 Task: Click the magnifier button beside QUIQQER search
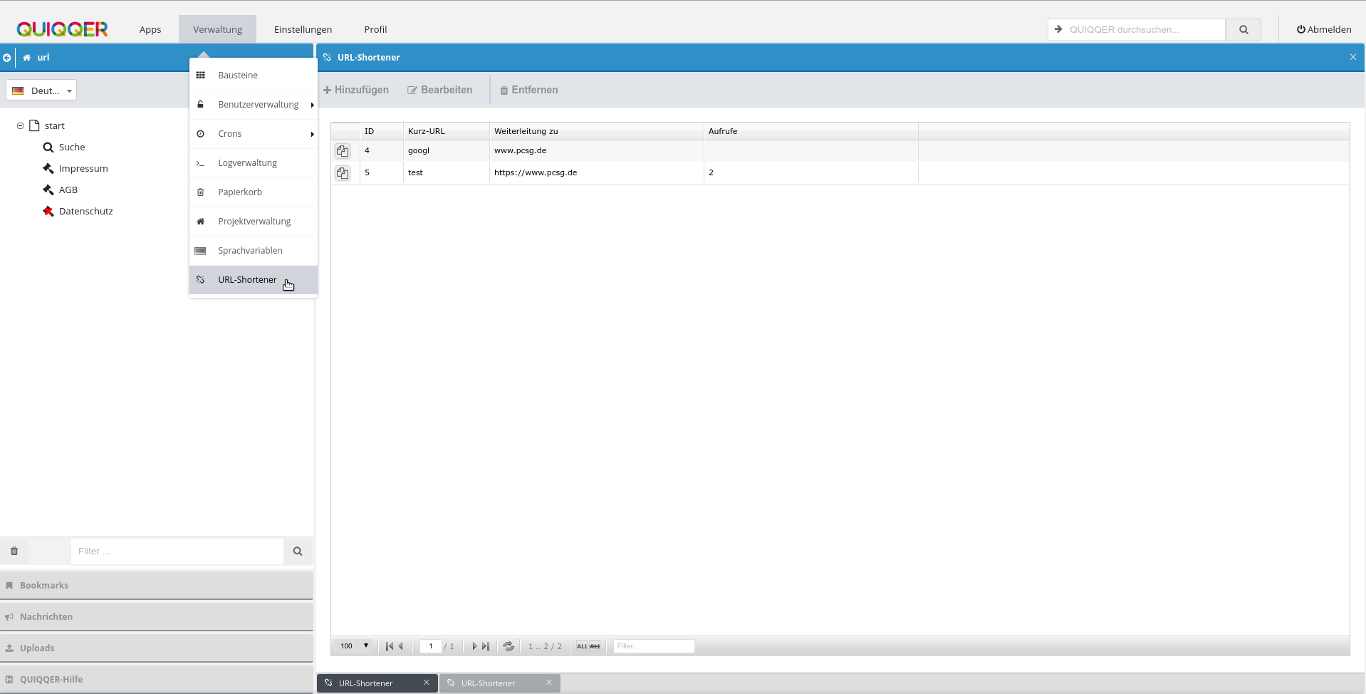pos(1243,30)
